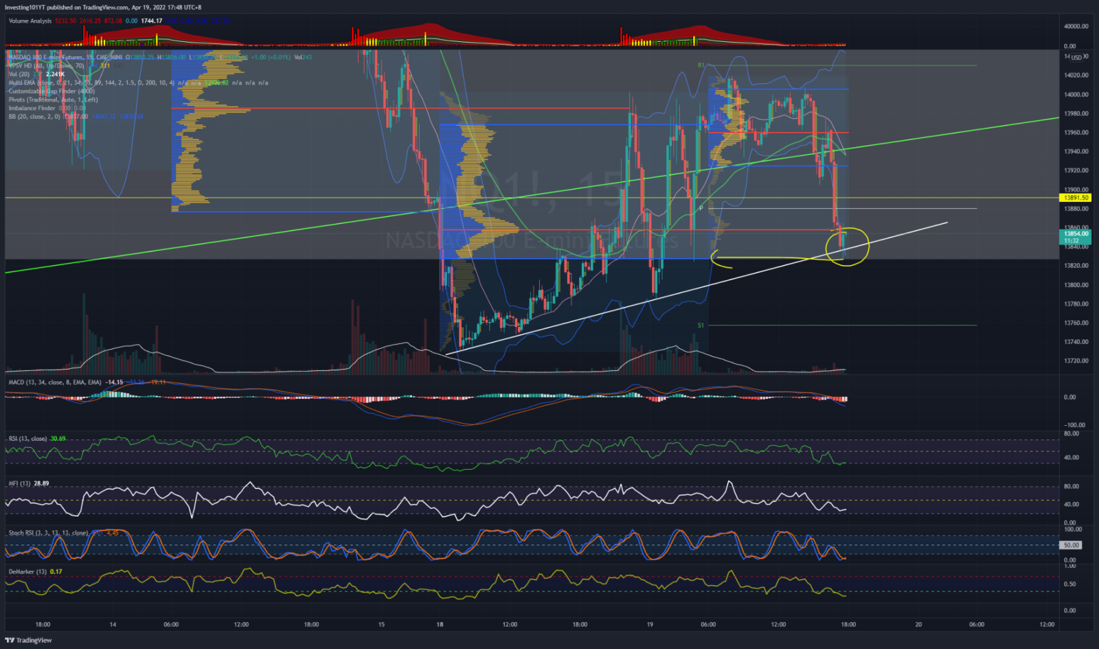Click the DeMarker value 0.17

pos(56,571)
